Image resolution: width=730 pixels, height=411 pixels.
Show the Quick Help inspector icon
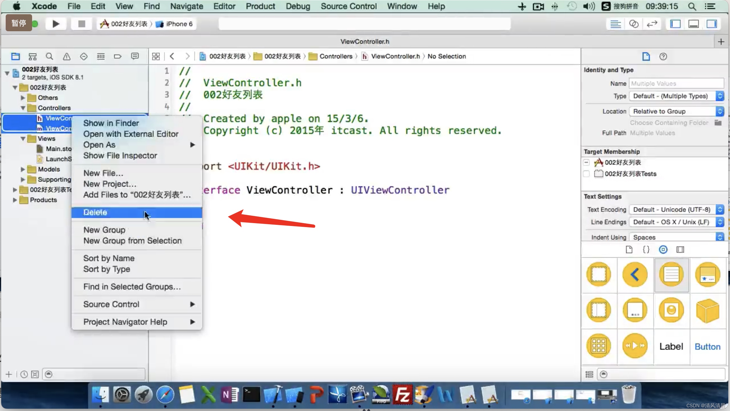(663, 56)
